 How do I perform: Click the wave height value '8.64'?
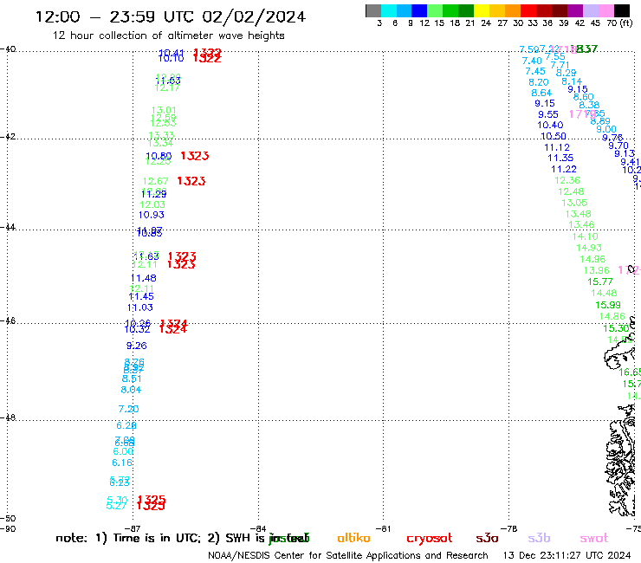click(541, 94)
